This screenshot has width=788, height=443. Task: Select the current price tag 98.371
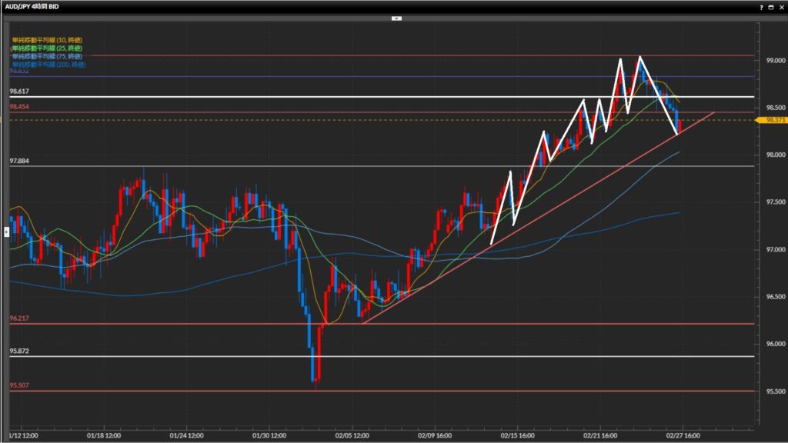click(770, 121)
